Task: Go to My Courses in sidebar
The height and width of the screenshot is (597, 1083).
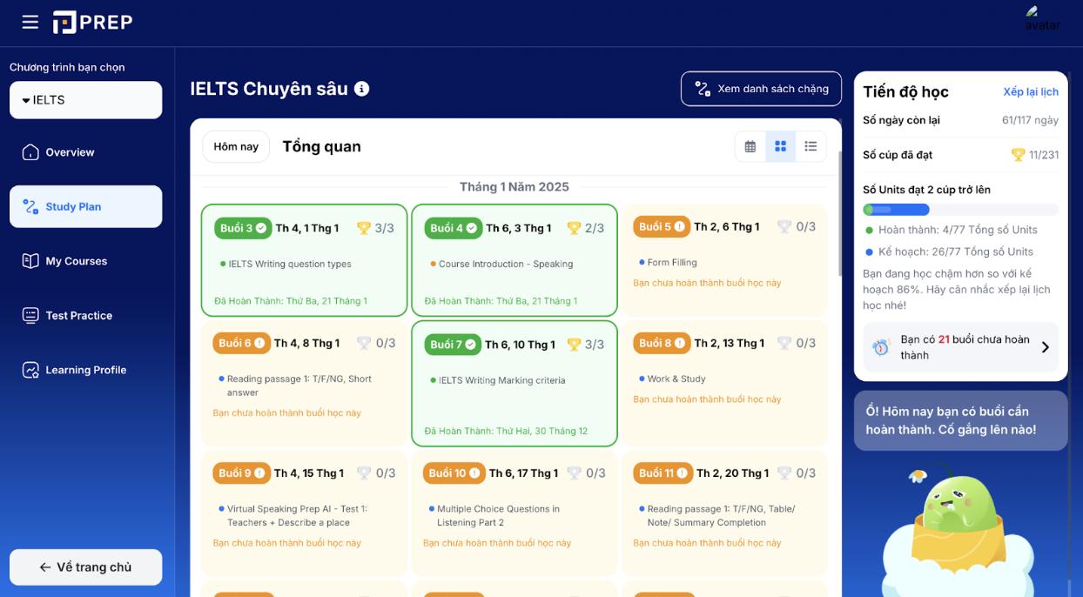Action: [76, 261]
